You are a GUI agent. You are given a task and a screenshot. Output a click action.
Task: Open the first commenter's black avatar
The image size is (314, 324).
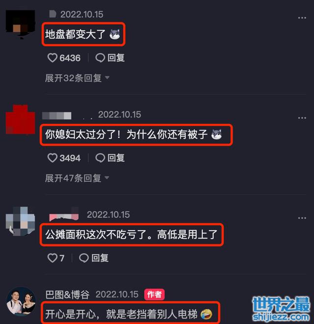(x=21, y=24)
